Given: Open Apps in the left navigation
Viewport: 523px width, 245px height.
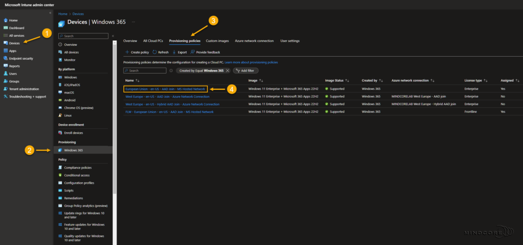Looking at the screenshot, I should (x=13, y=51).
